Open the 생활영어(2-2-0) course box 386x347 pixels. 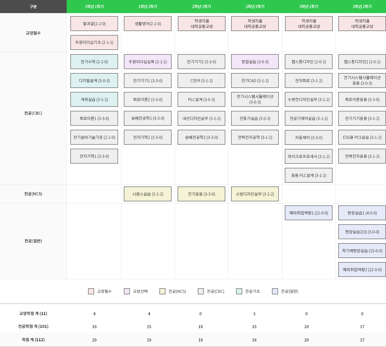(148, 24)
